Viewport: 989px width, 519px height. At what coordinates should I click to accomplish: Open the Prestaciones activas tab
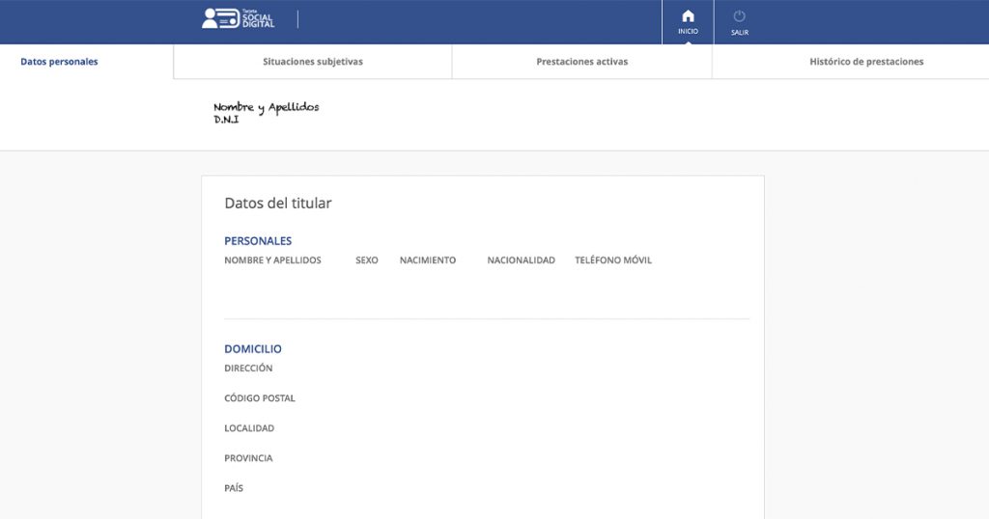(582, 62)
